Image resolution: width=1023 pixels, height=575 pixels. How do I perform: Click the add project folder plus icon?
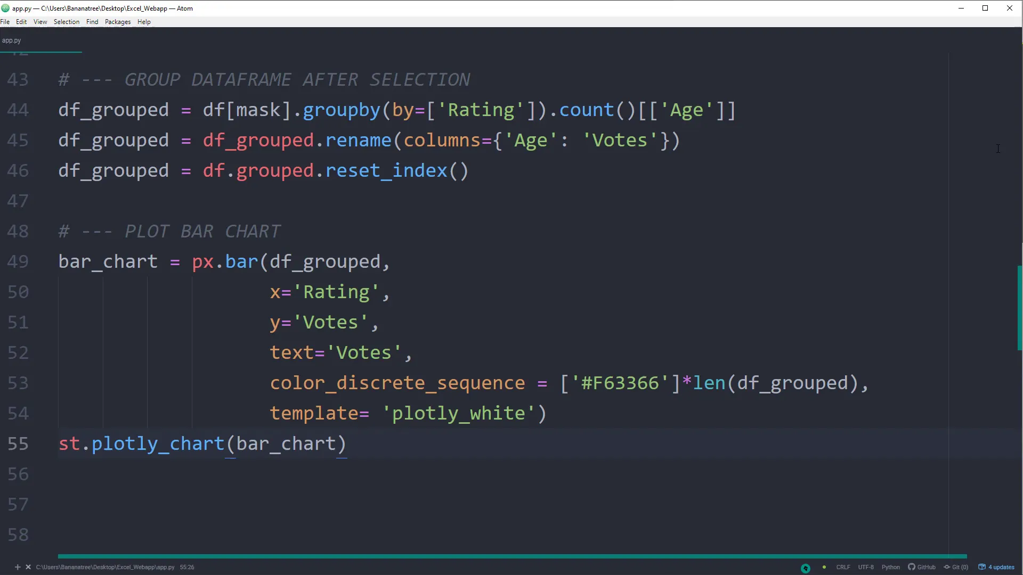(18, 567)
